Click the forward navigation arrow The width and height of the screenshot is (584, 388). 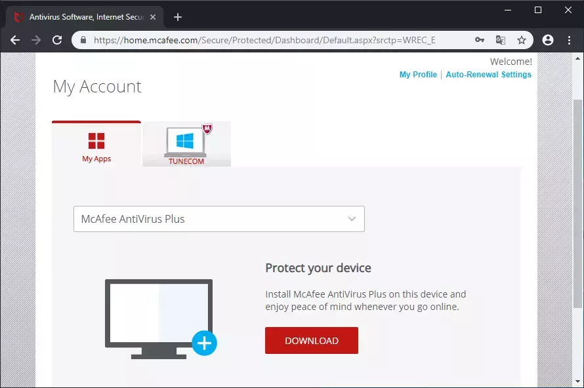(x=36, y=40)
